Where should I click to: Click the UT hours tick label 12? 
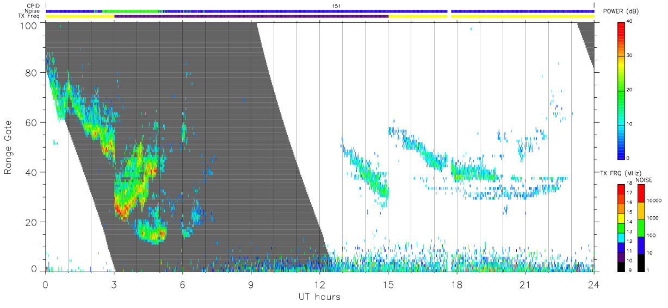click(319, 285)
